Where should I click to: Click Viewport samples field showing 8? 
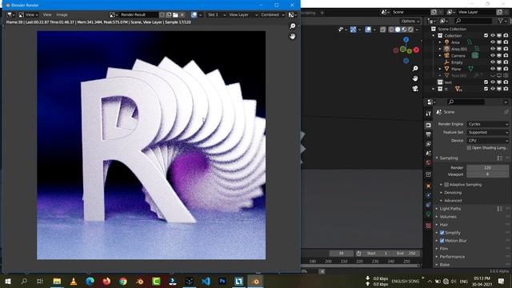[487, 174]
